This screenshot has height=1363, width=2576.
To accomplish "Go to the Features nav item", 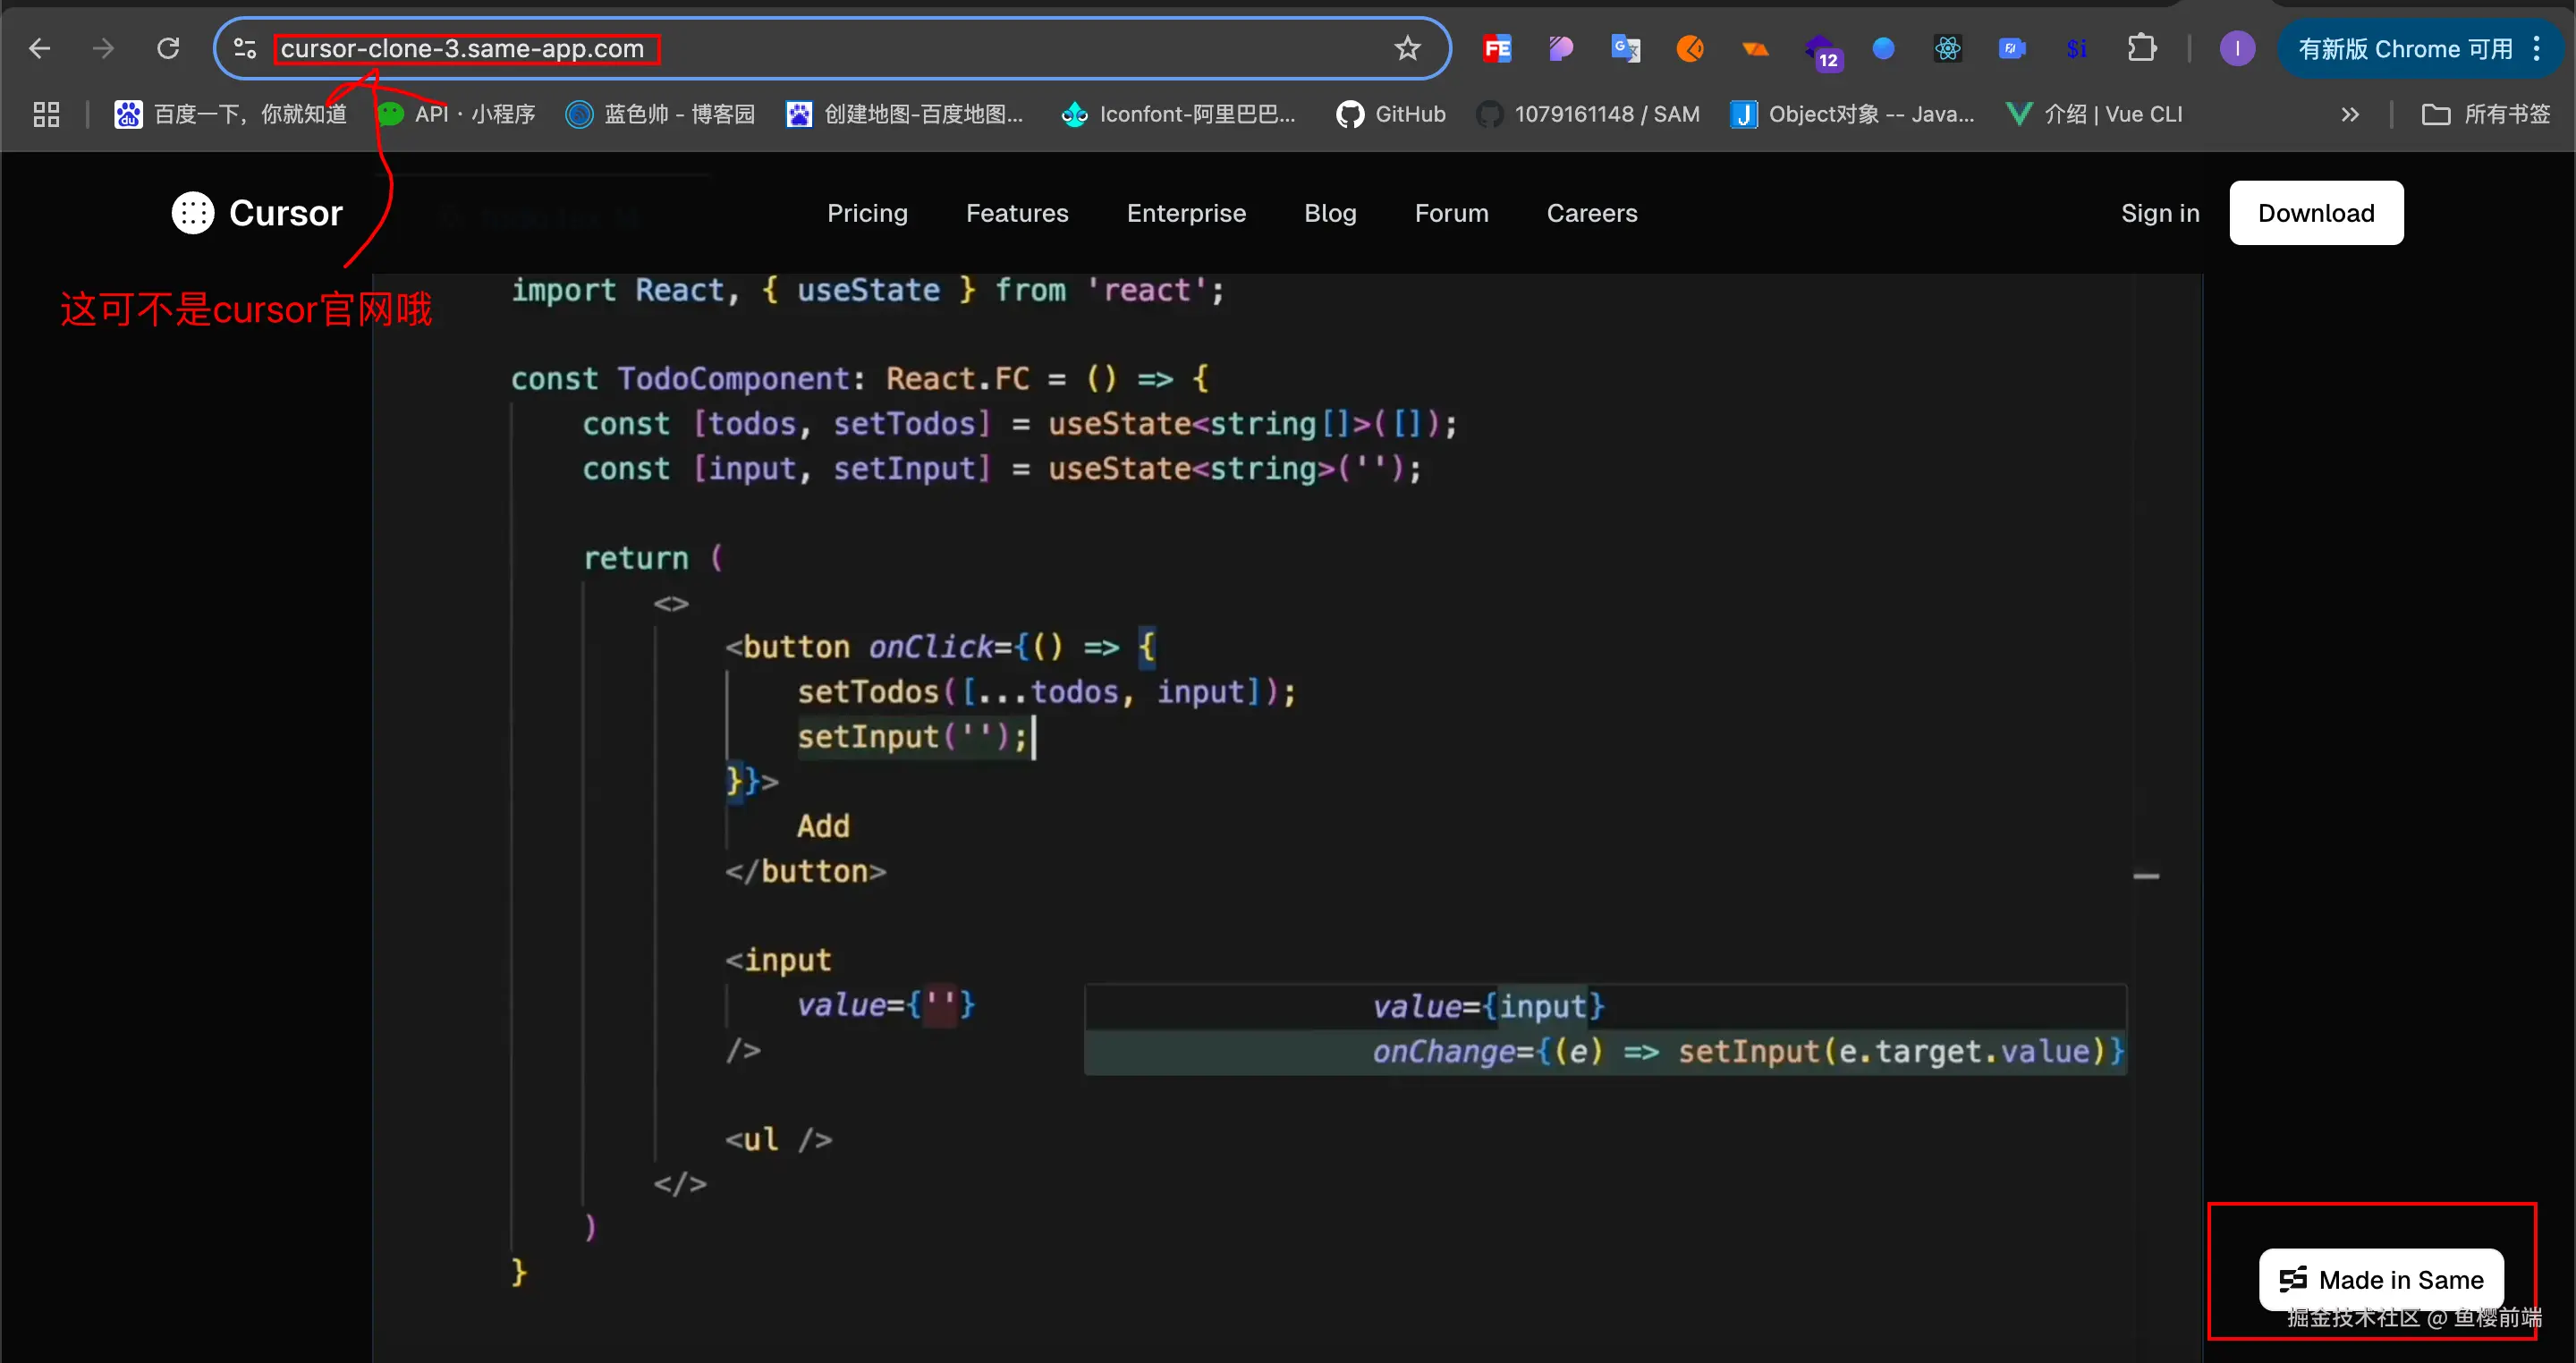I will (x=1017, y=213).
